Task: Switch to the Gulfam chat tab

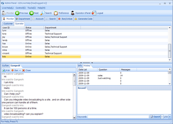Action: point(5,66)
